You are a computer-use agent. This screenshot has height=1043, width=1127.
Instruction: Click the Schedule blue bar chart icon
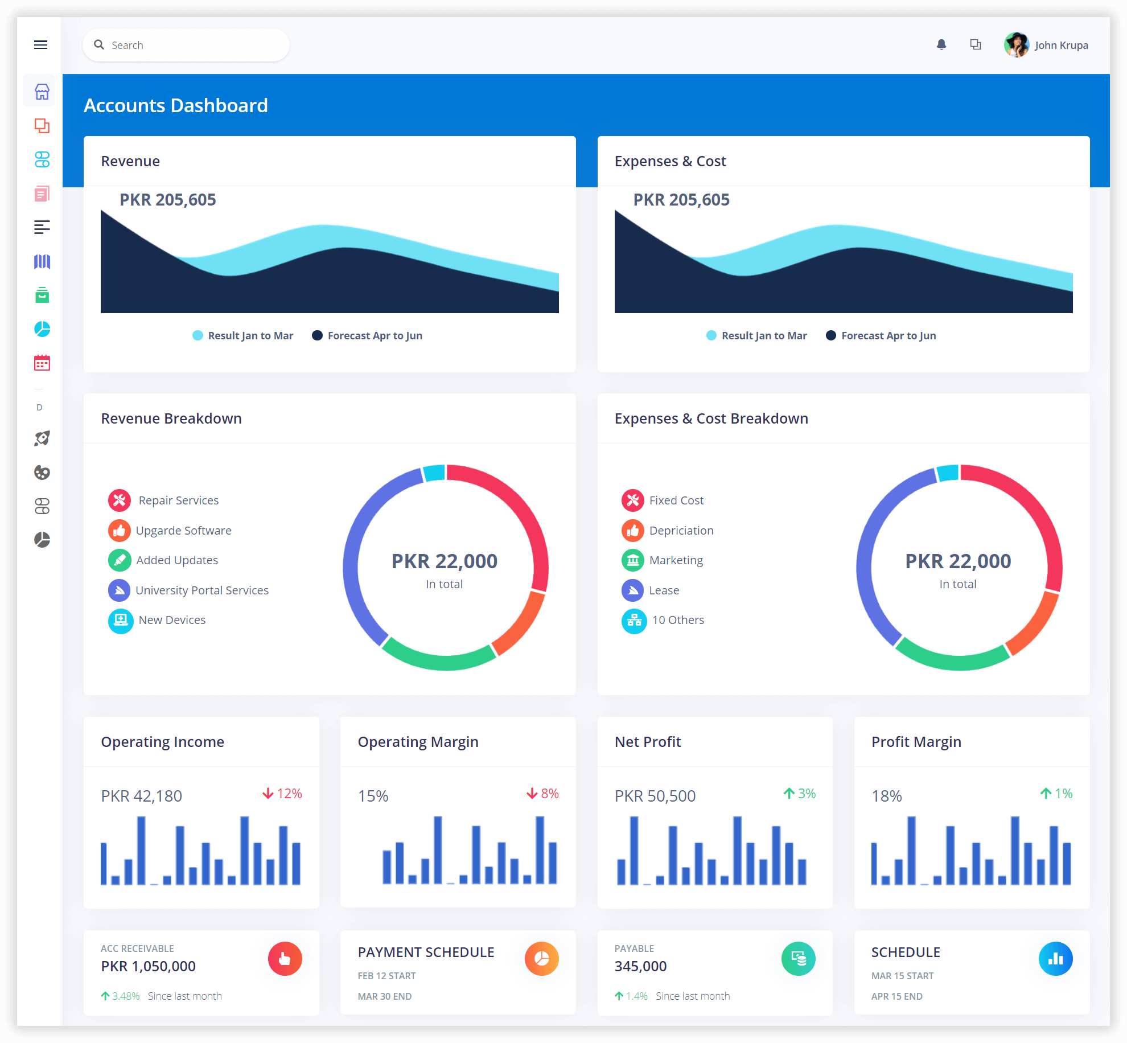point(1056,959)
